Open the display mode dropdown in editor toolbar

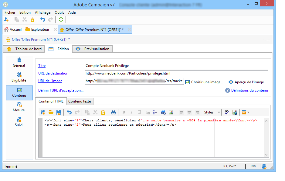pyautogui.click(x=245, y=112)
